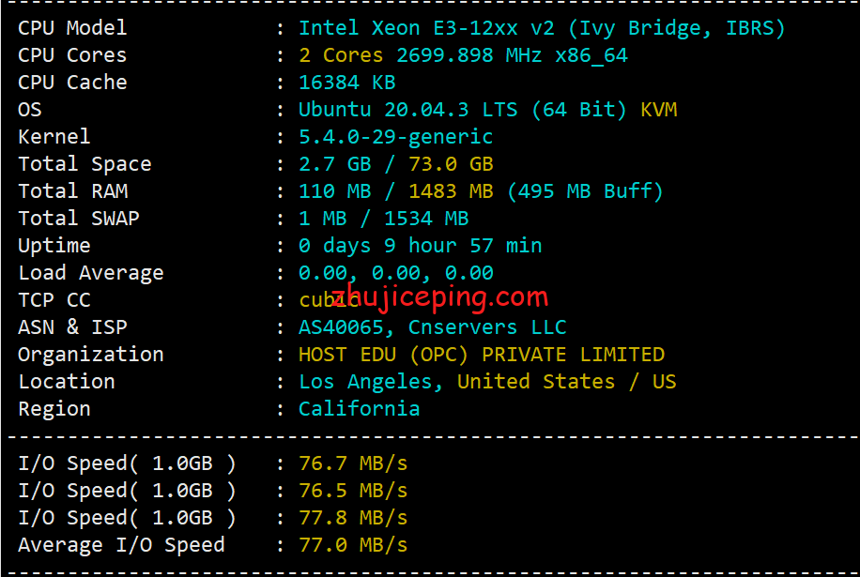The image size is (860, 577).
Task: Select the CPU Cache label
Action: pos(72,83)
